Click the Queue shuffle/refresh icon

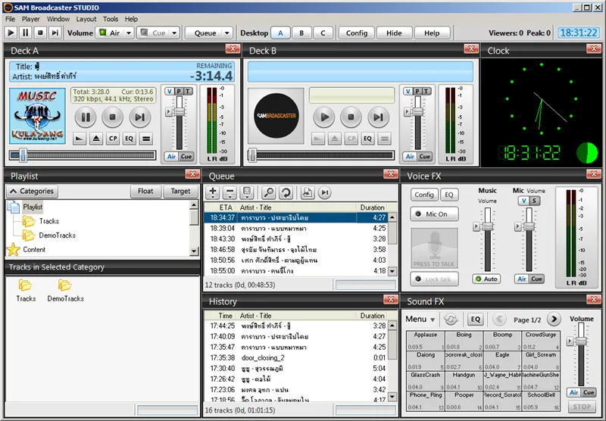click(286, 192)
